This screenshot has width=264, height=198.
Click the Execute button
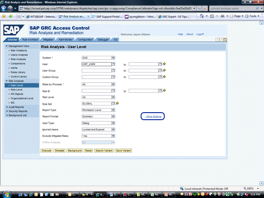point(47,150)
